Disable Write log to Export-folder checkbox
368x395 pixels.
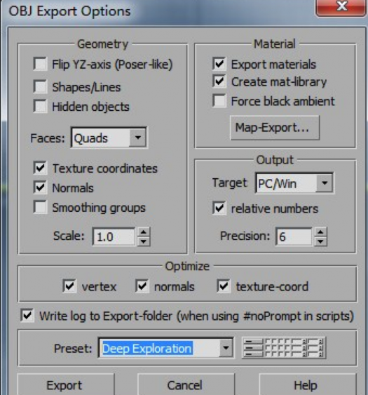(x=27, y=316)
